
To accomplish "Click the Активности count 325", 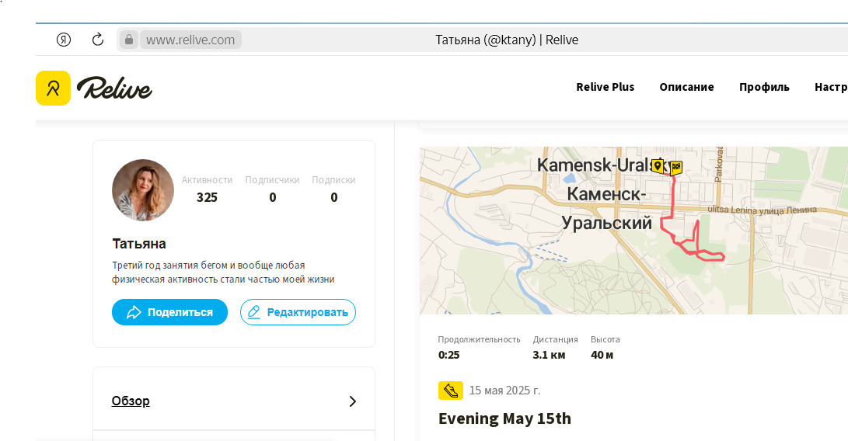I will tap(207, 197).
